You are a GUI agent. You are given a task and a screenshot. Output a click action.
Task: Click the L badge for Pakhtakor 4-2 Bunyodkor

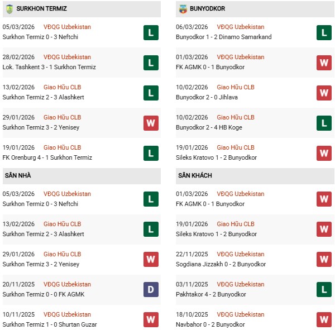click(x=324, y=290)
